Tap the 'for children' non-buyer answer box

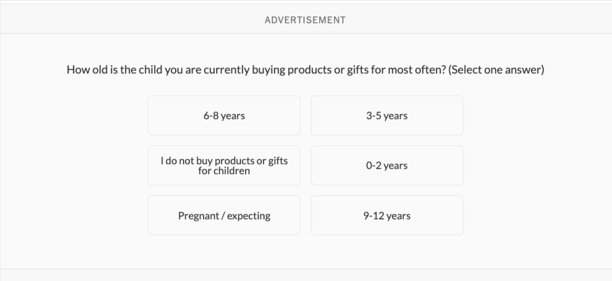(x=224, y=166)
